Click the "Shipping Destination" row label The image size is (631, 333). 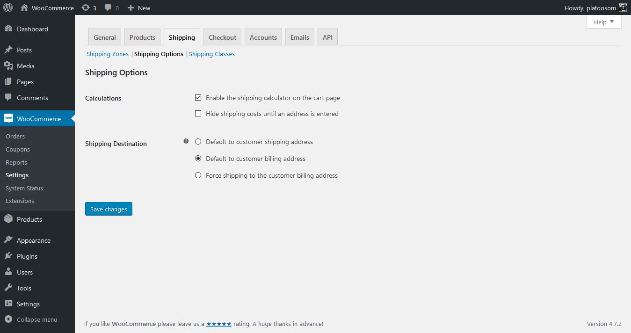click(116, 144)
